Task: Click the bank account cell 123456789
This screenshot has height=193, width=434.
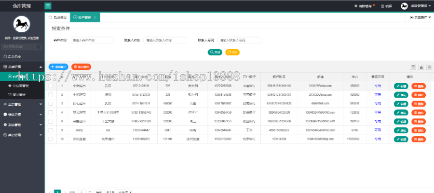Action: tap(279, 139)
